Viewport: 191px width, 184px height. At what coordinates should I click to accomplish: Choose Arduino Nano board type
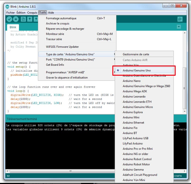point(131,81)
